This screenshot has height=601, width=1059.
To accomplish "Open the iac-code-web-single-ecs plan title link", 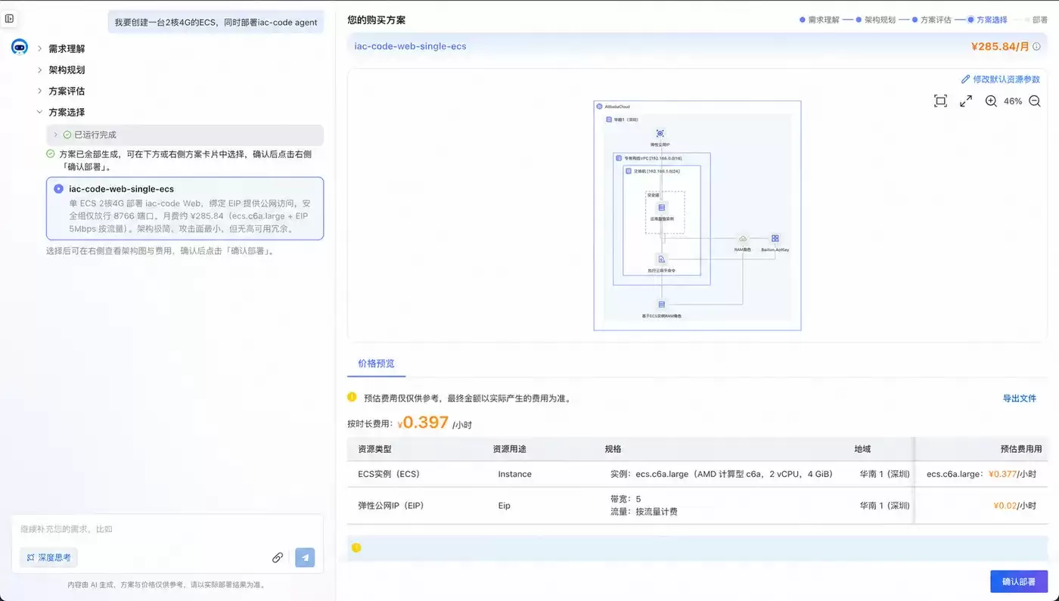I will [411, 46].
